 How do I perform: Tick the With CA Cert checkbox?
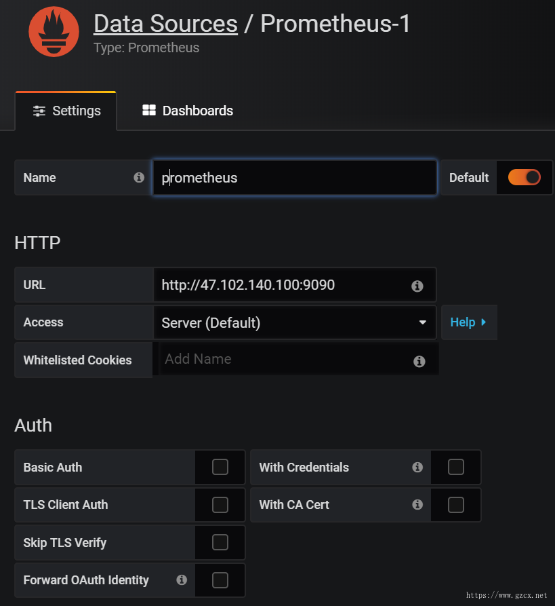pos(456,504)
